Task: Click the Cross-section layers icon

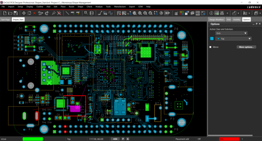Action: pyautogui.click(x=192, y=13)
